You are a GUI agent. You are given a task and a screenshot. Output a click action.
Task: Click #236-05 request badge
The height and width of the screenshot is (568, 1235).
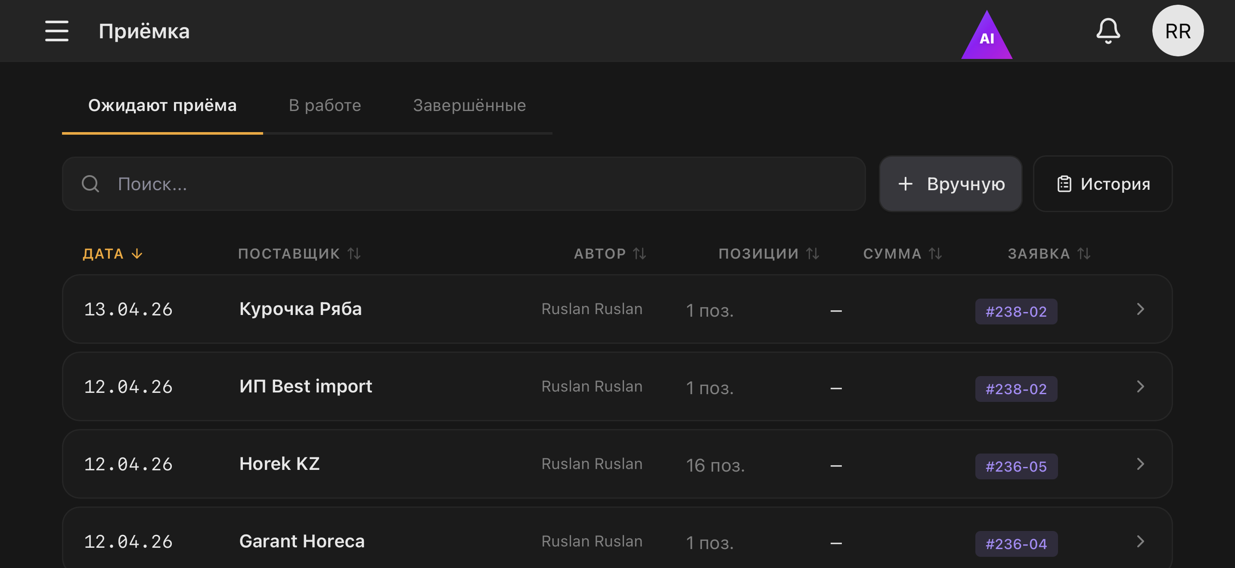point(1015,466)
